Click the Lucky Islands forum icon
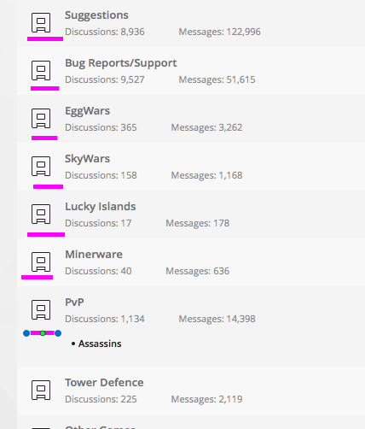365x429 pixels. point(41,214)
